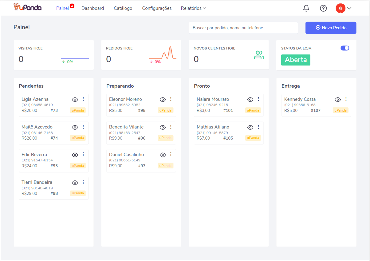View Mathias Atilano order via eye icon

[x=250, y=127]
